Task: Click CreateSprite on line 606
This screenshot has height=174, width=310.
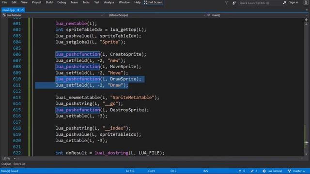Action: pyautogui.click(x=125, y=54)
